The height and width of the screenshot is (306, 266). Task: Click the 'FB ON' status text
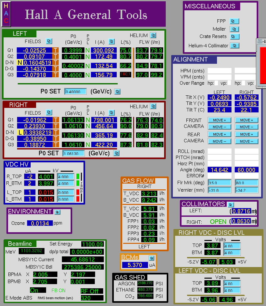click(x=58, y=291)
